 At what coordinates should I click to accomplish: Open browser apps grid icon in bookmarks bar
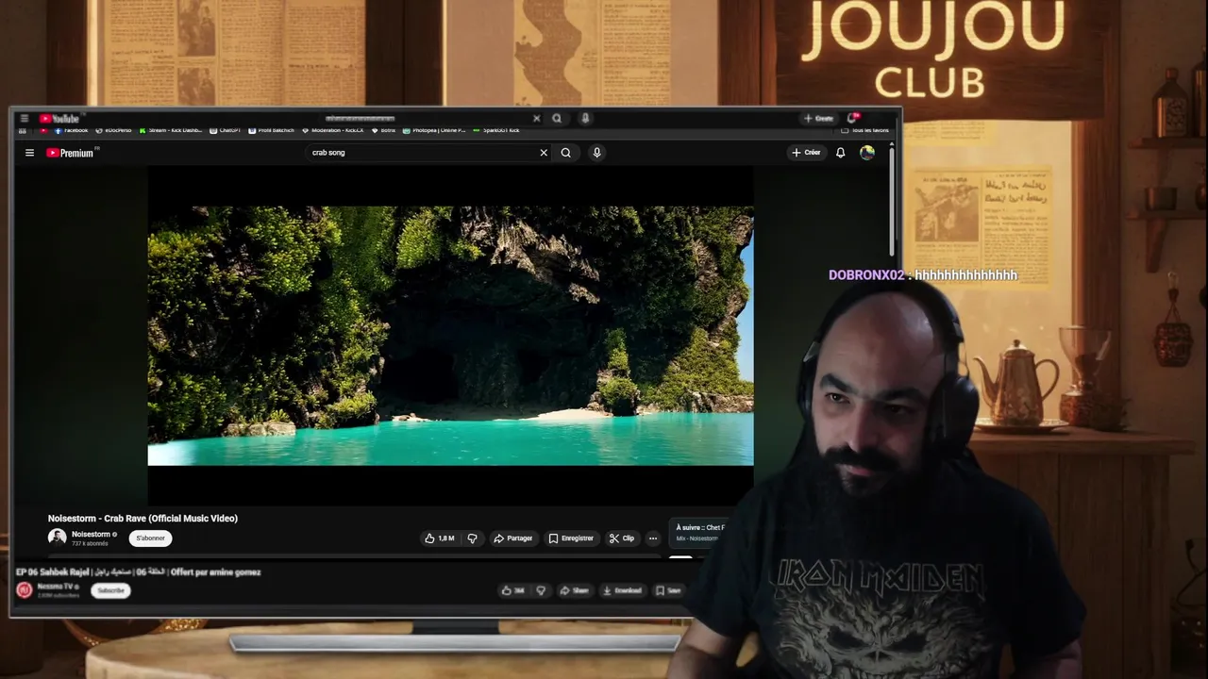[23, 130]
